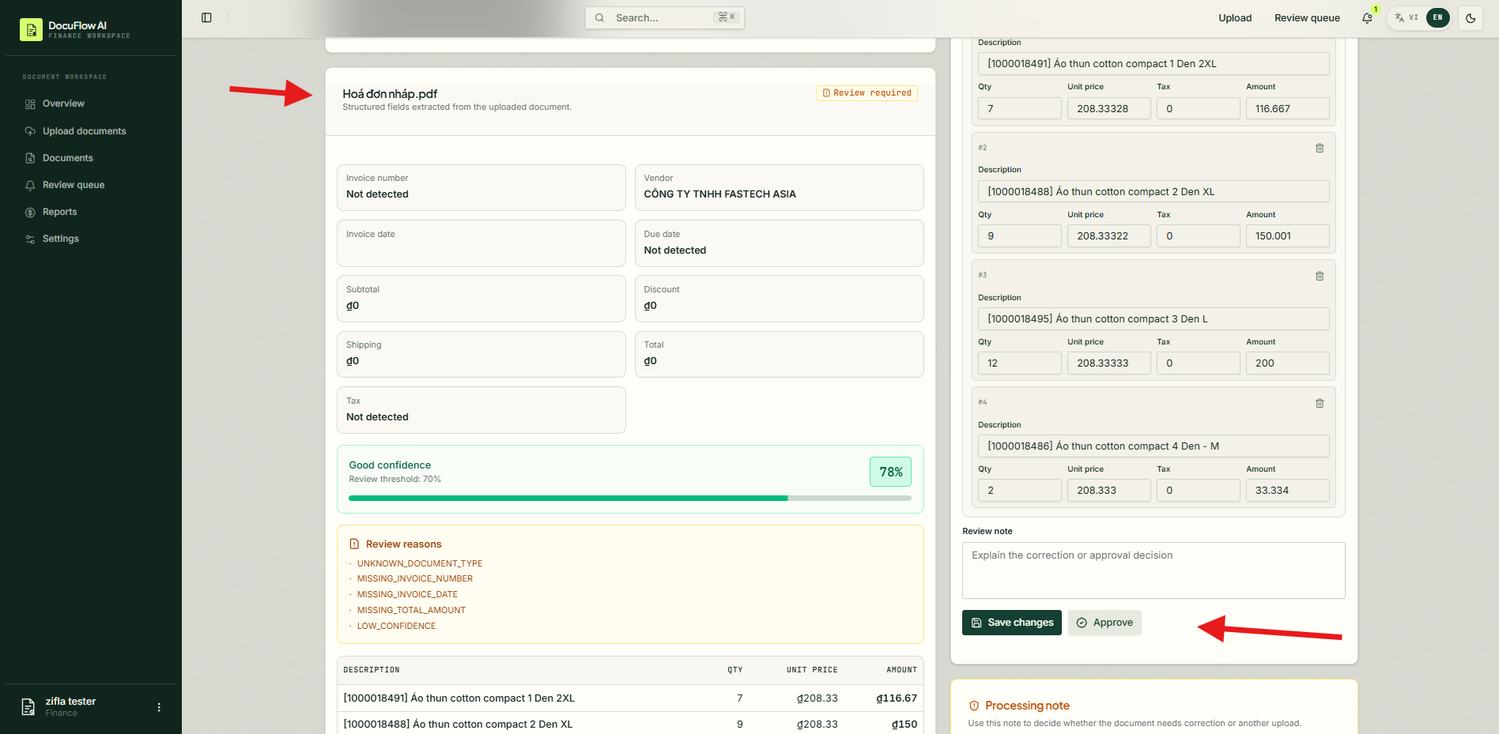Edit Qty field with value 2
1499x734 pixels.
1020,490
